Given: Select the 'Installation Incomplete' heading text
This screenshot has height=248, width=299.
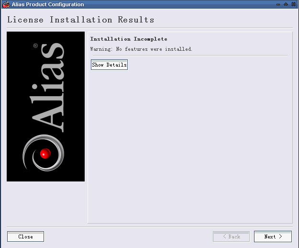Looking at the screenshot, I should pyautogui.click(x=129, y=39).
